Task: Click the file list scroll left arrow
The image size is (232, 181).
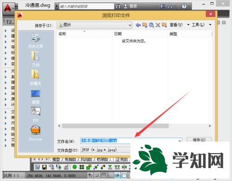Action: click(59, 126)
